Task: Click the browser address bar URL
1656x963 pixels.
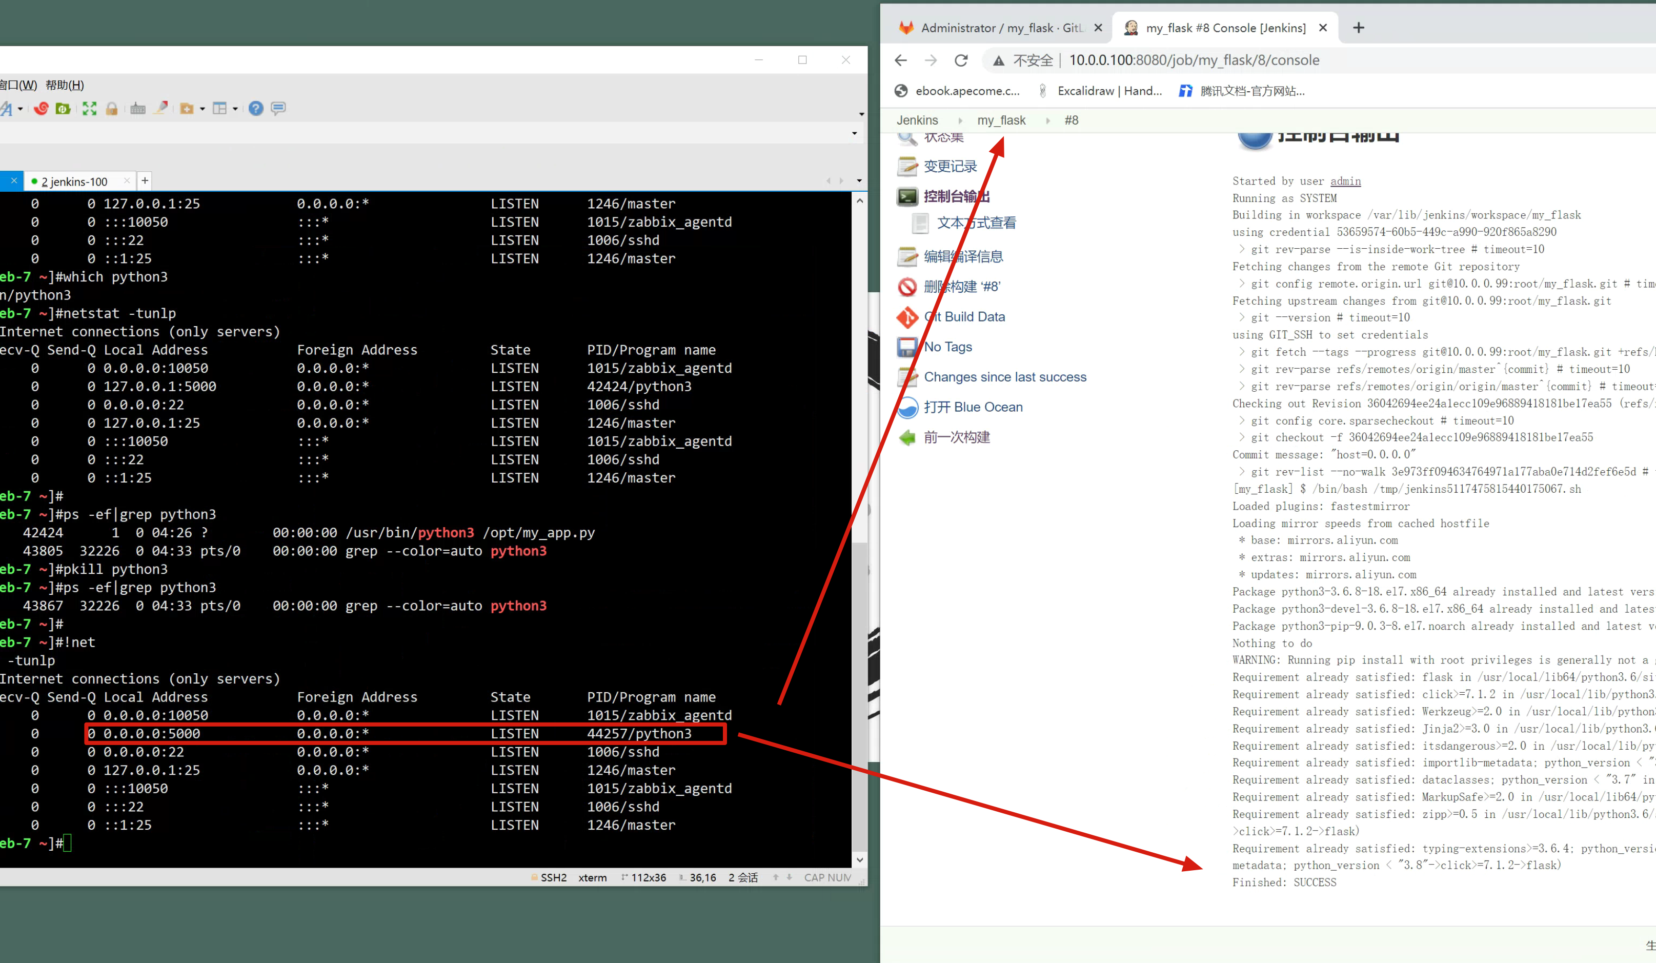Action: coord(1194,61)
